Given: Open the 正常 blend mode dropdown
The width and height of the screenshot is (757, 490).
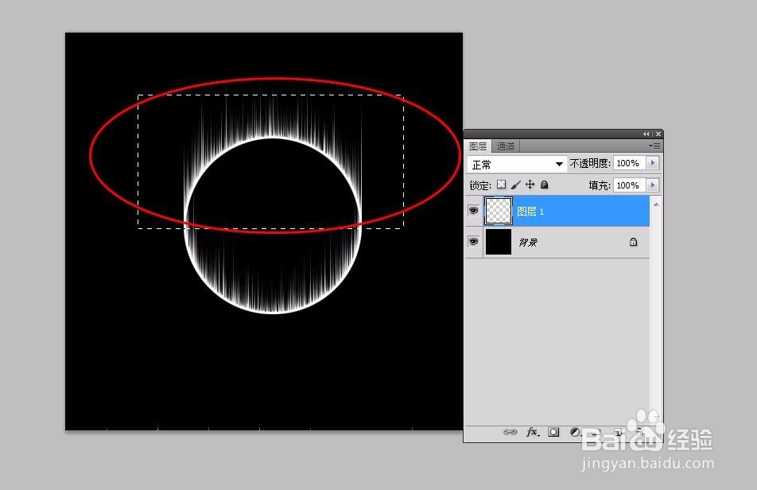Looking at the screenshot, I should click(516, 164).
